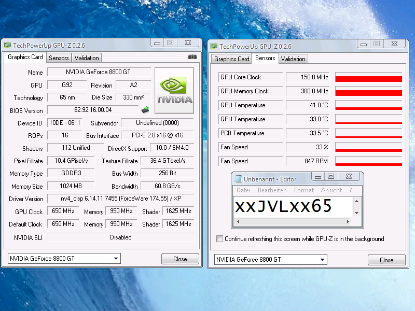Close the left GPU-Z window via X

tap(188, 43)
